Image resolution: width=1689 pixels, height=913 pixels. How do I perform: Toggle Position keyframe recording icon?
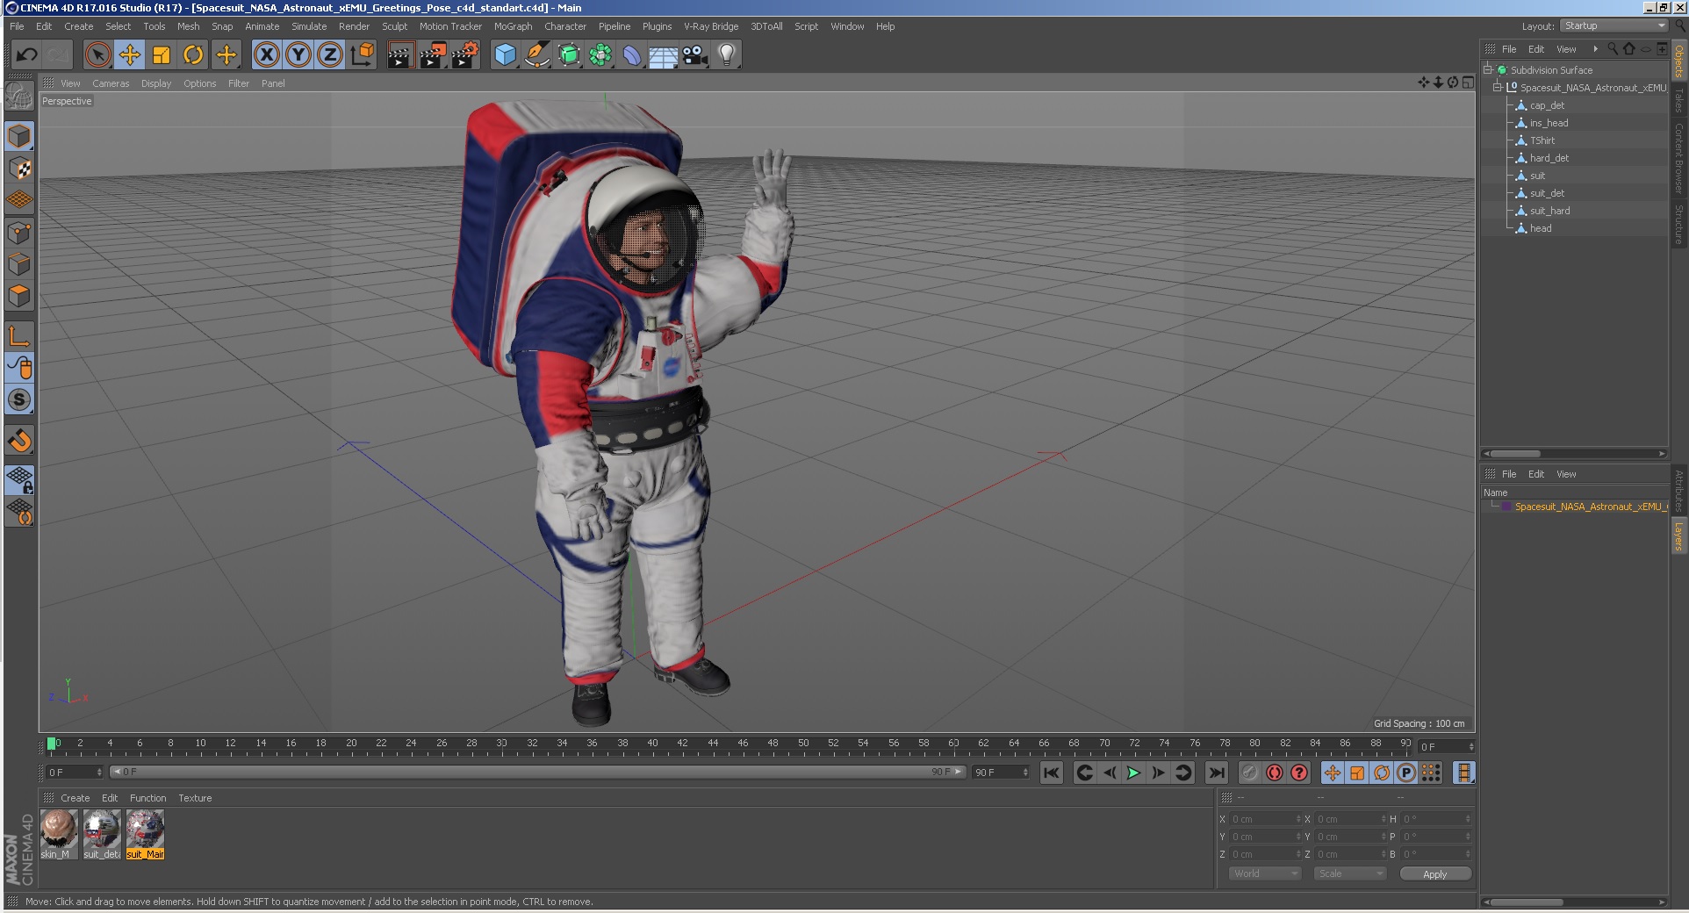1333,773
